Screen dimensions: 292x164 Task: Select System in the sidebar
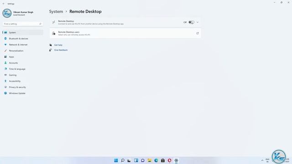(23, 32)
